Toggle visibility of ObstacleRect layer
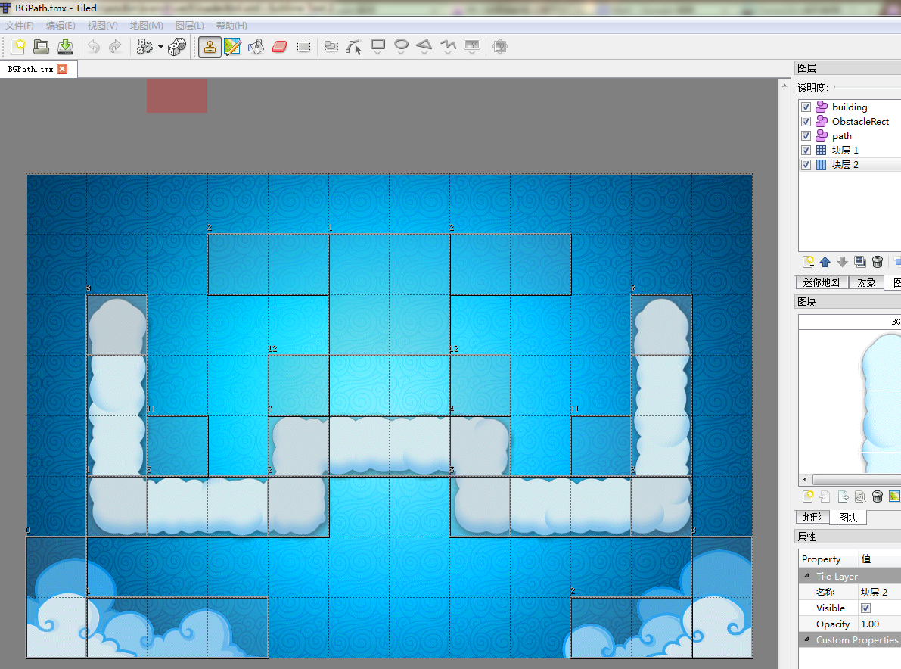 [x=806, y=122]
